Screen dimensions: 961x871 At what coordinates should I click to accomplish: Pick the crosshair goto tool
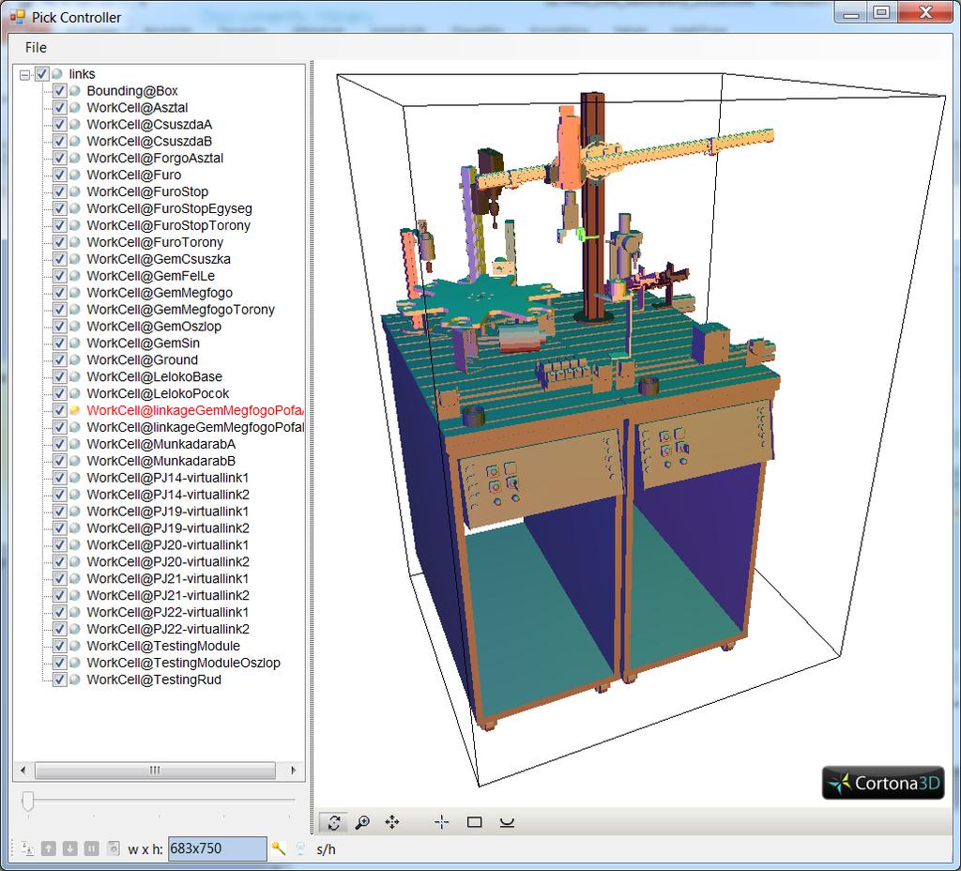point(442,822)
